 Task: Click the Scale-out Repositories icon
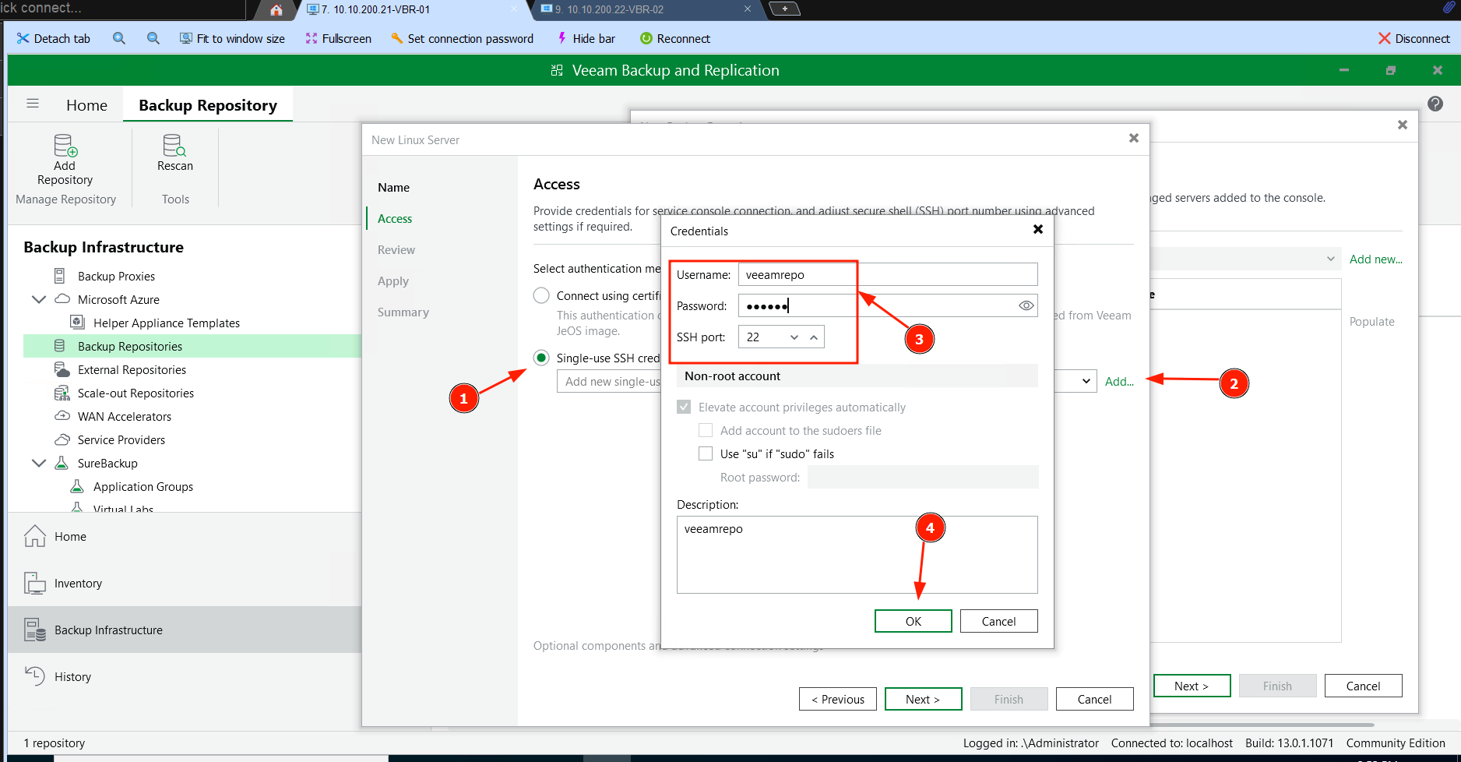coord(62,393)
